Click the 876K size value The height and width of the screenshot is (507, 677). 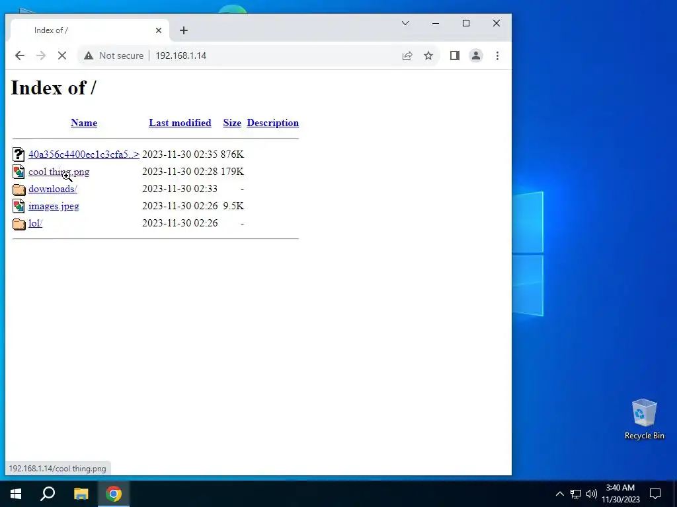(x=232, y=154)
